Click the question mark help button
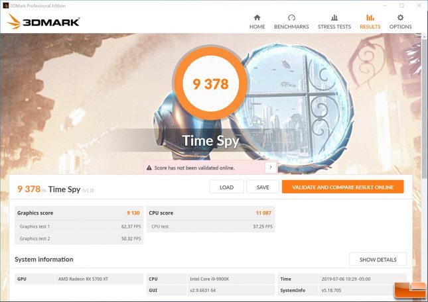Viewport: 428px width, 302px height. click(x=271, y=168)
